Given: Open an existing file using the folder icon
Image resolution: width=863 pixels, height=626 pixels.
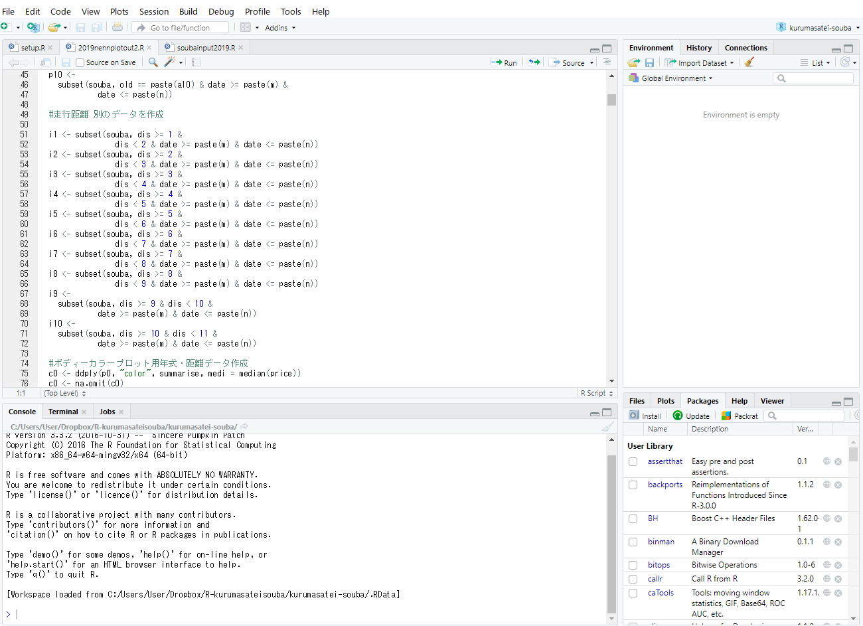Looking at the screenshot, I should pyautogui.click(x=54, y=27).
